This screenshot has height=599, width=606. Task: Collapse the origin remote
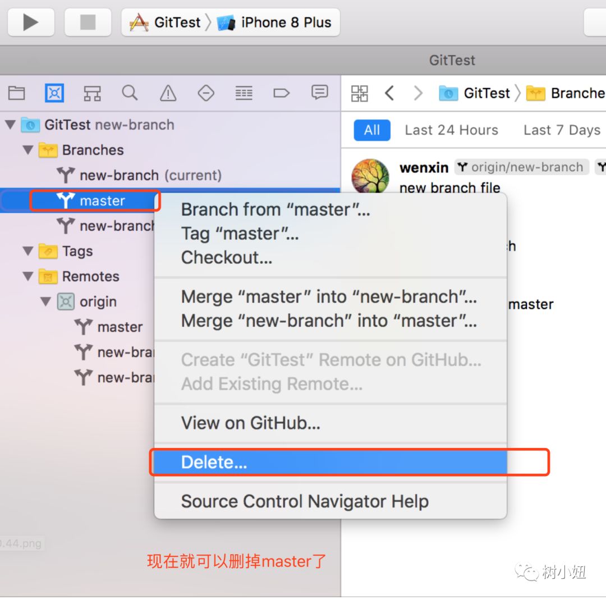[45, 301]
